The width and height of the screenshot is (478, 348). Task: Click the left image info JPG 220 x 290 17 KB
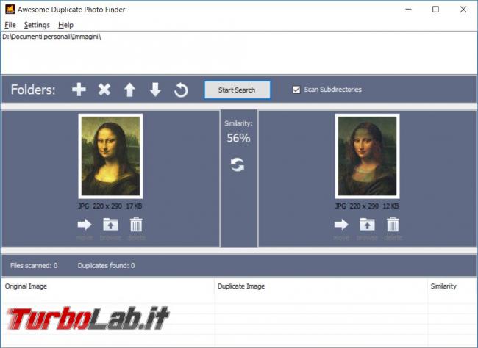point(110,206)
